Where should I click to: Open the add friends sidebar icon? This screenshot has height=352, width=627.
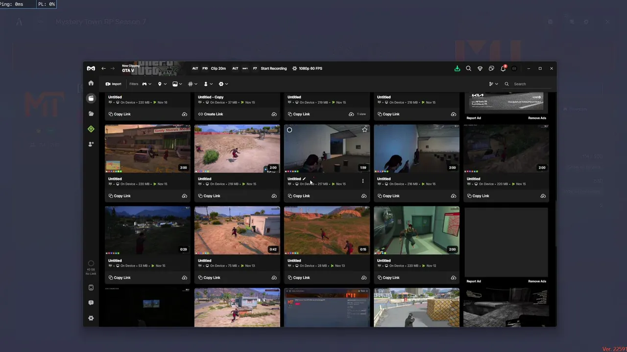point(91,144)
